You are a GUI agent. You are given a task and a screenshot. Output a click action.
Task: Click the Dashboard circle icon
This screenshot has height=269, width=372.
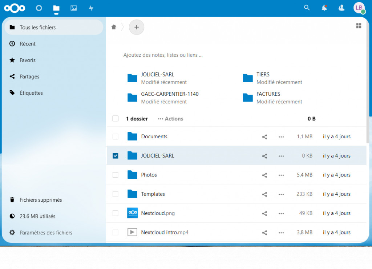click(x=39, y=8)
